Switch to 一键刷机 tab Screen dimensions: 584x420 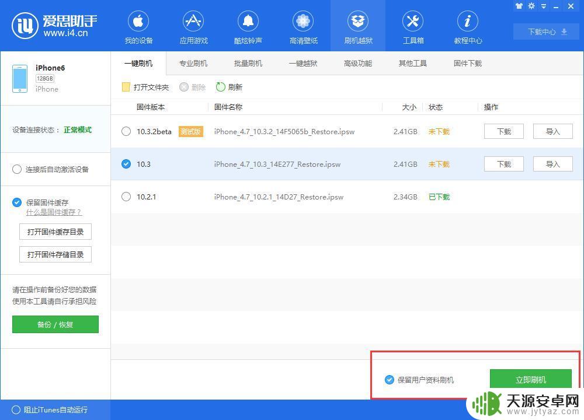click(138, 63)
